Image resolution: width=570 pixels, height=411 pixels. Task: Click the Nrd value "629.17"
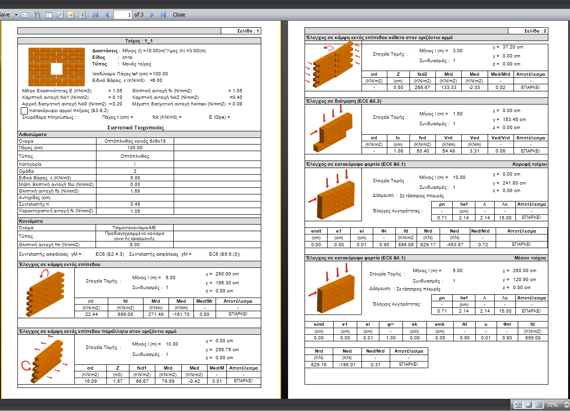click(428, 244)
